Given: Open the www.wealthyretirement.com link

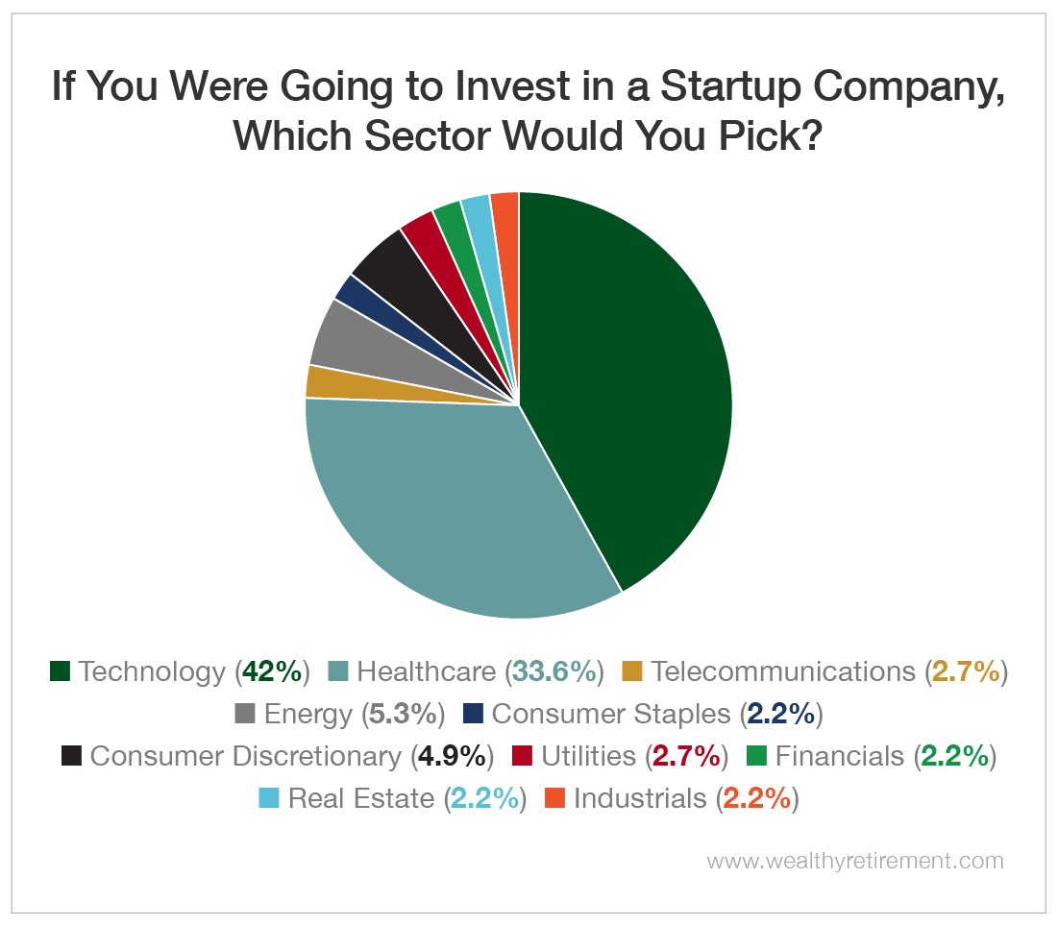Looking at the screenshot, I should 855,862.
